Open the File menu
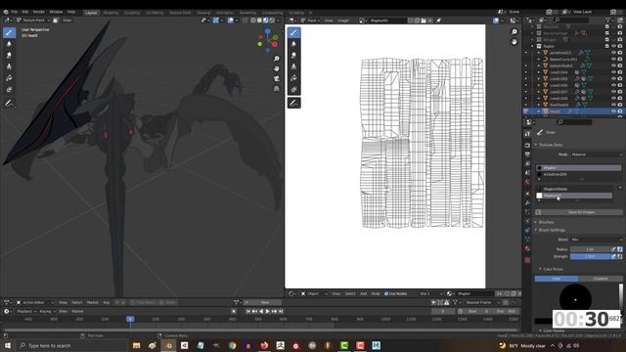626x352 pixels. (15, 13)
